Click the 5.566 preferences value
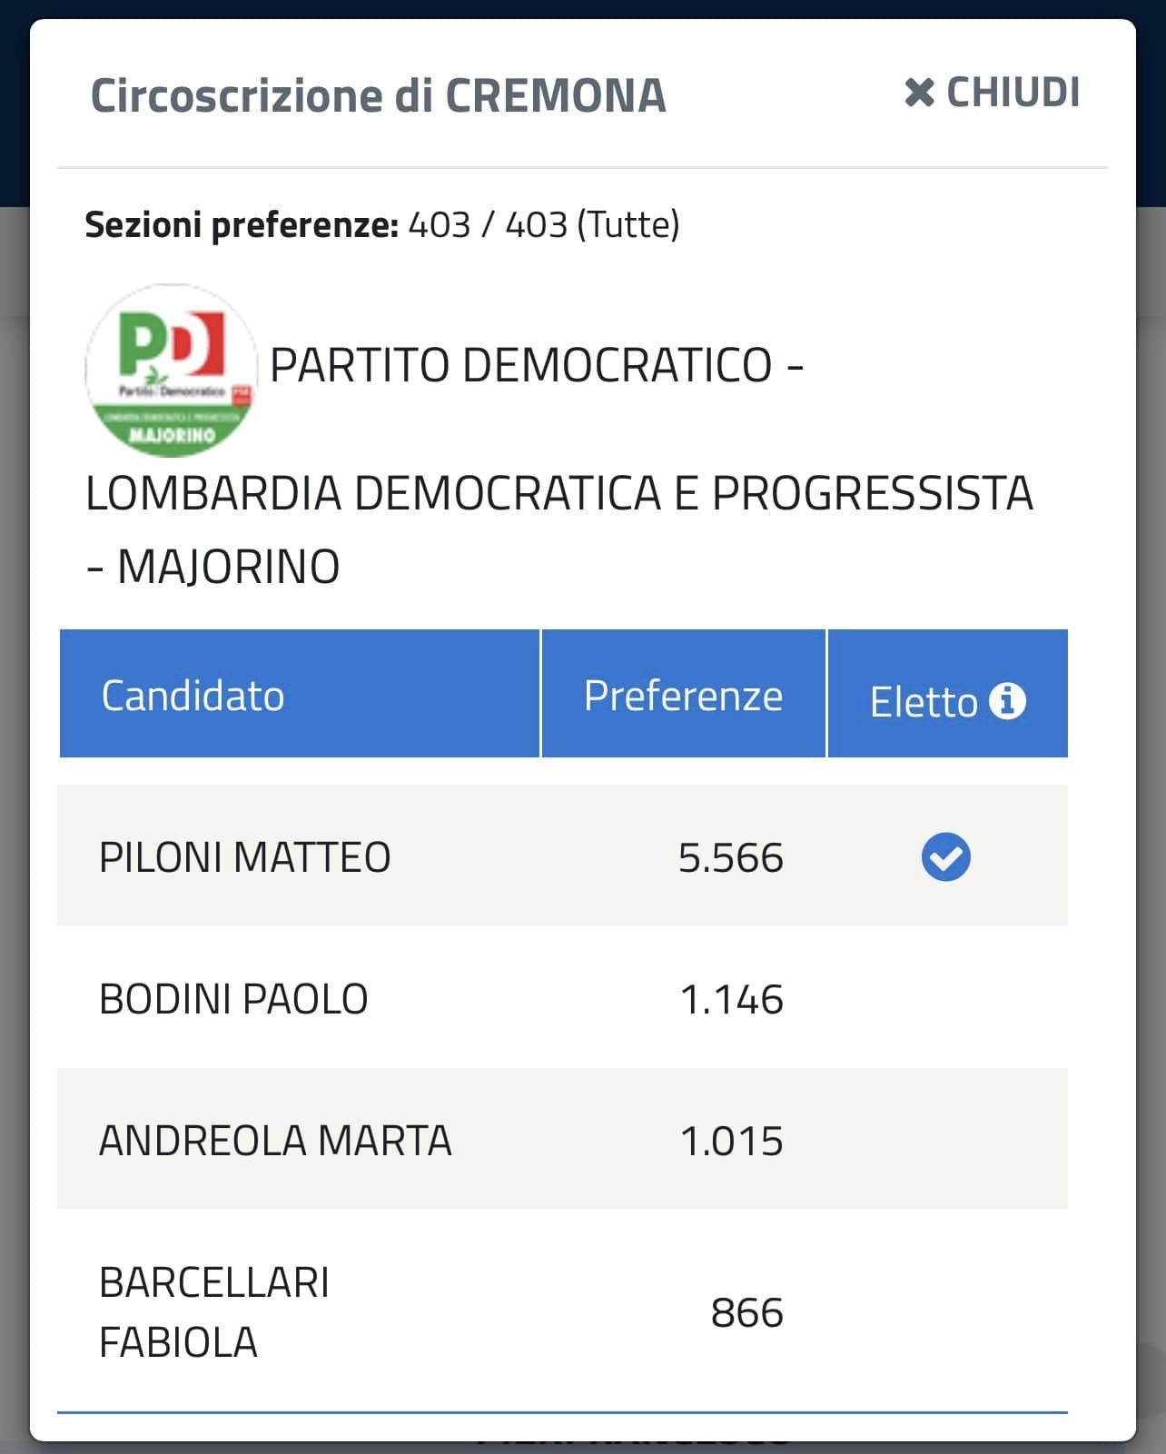Screen dimensions: 1166x1454 coord(730,858)
